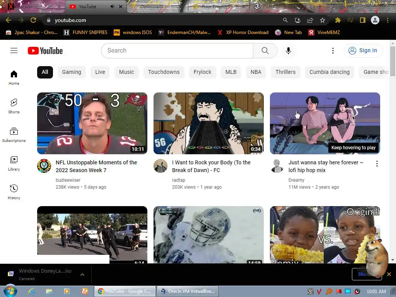Select the Cumbia dancing filter chip
396x297 pixels.
(x=329, y=72)
